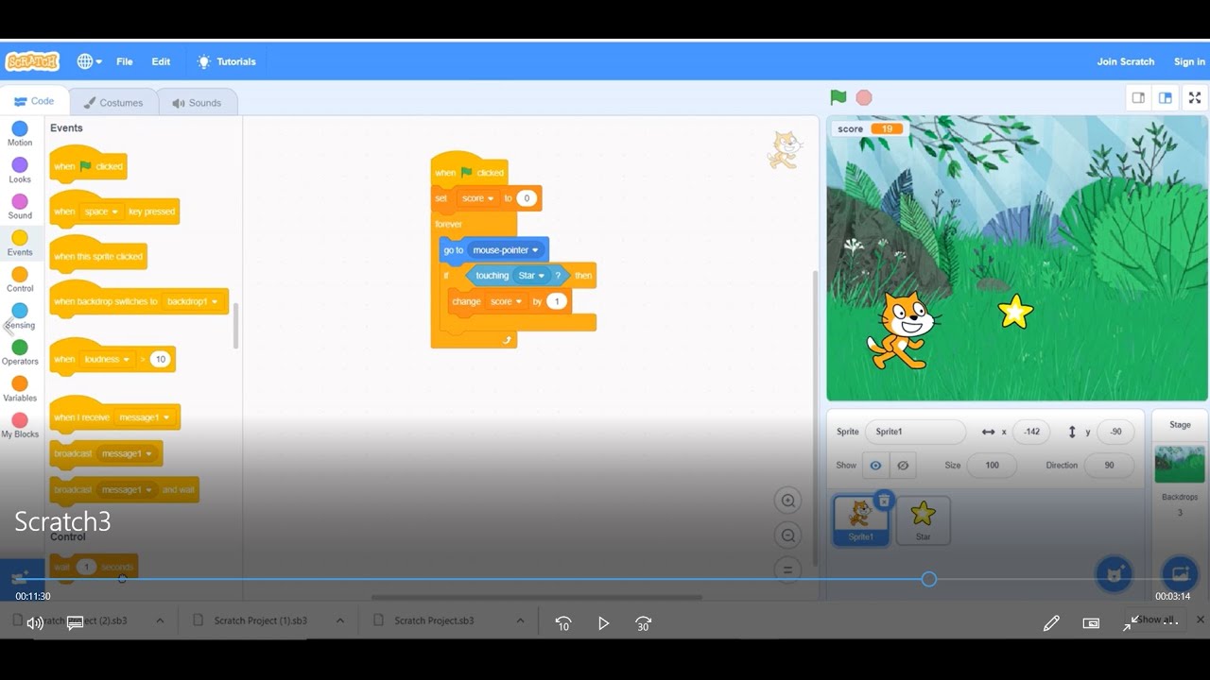The image size is (1210, 680).
Task: Select the Control block category
Action: (x=20, y=280)
